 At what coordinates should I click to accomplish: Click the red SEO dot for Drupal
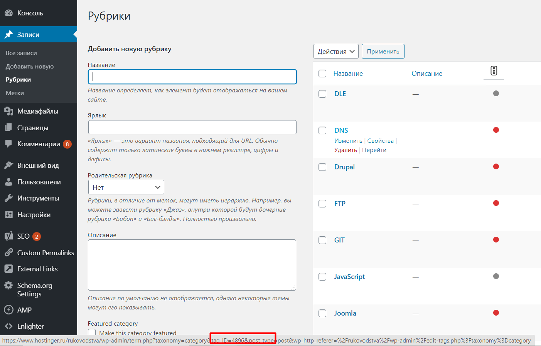click(x=496, y=166)
